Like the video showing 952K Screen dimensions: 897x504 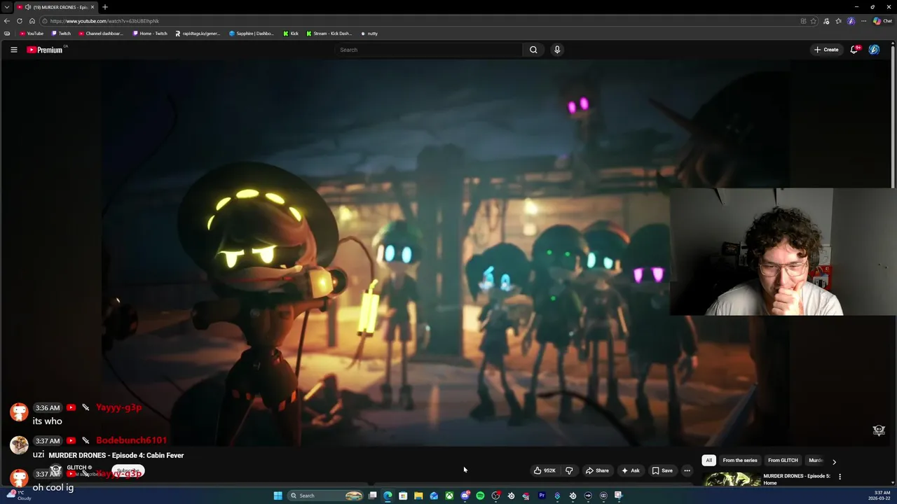tap(545, 470)
